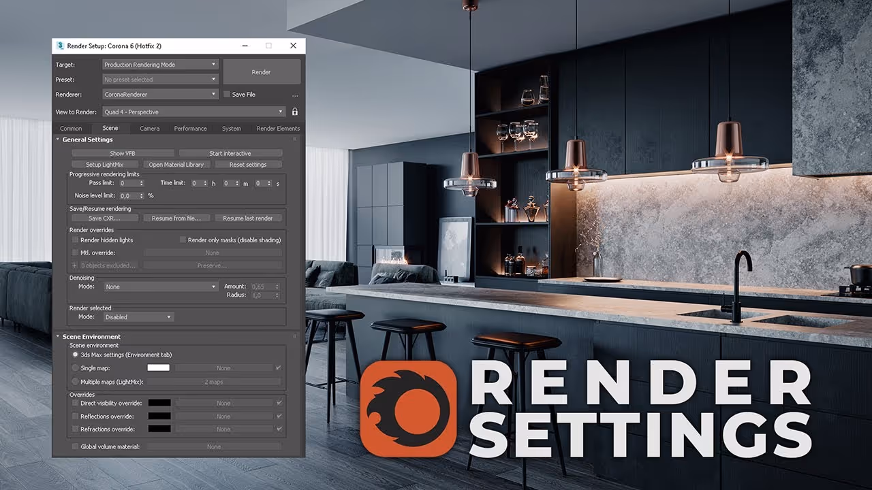The image size is (872, 490).
Task: Open the Denoising Mode dropdown
Action: pos(160,287)
